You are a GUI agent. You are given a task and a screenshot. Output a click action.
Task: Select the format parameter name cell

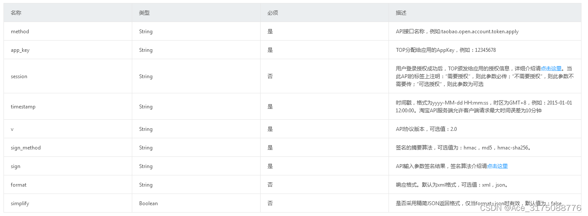[x=68, y=185]
